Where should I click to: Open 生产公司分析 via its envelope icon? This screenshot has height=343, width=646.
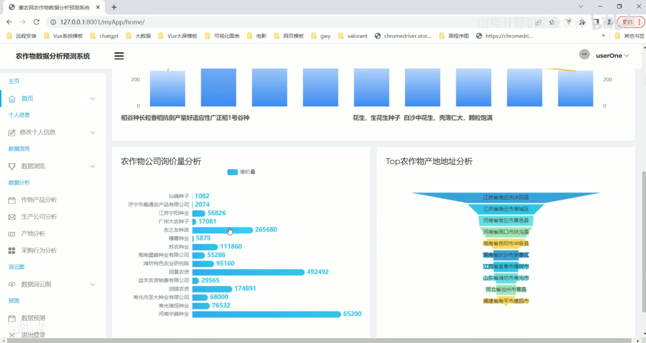tap(12, 217)
